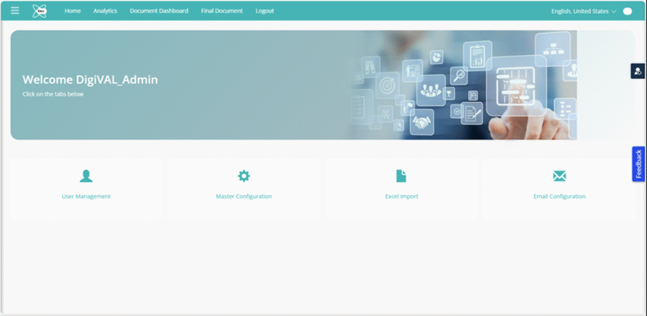Screen dimensions: 647x316
Task: Navigate to Final Document
Action: (x=222, y=11)
